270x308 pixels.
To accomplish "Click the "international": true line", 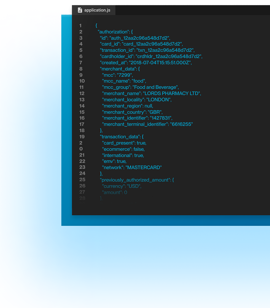I will (123, 156).
